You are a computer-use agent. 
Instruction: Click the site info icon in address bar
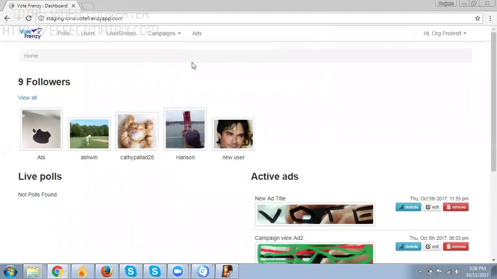click(x=41, y=18)
